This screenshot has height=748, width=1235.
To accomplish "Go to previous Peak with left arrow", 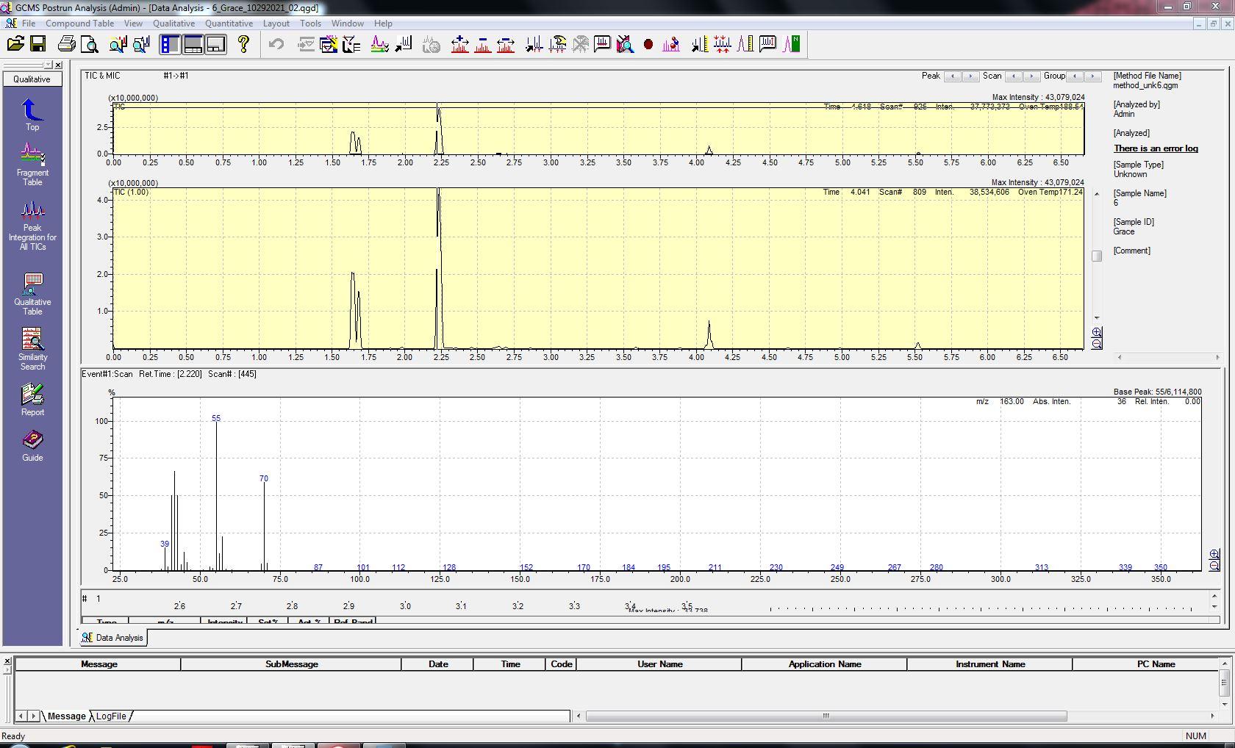I will coord(953,76).
